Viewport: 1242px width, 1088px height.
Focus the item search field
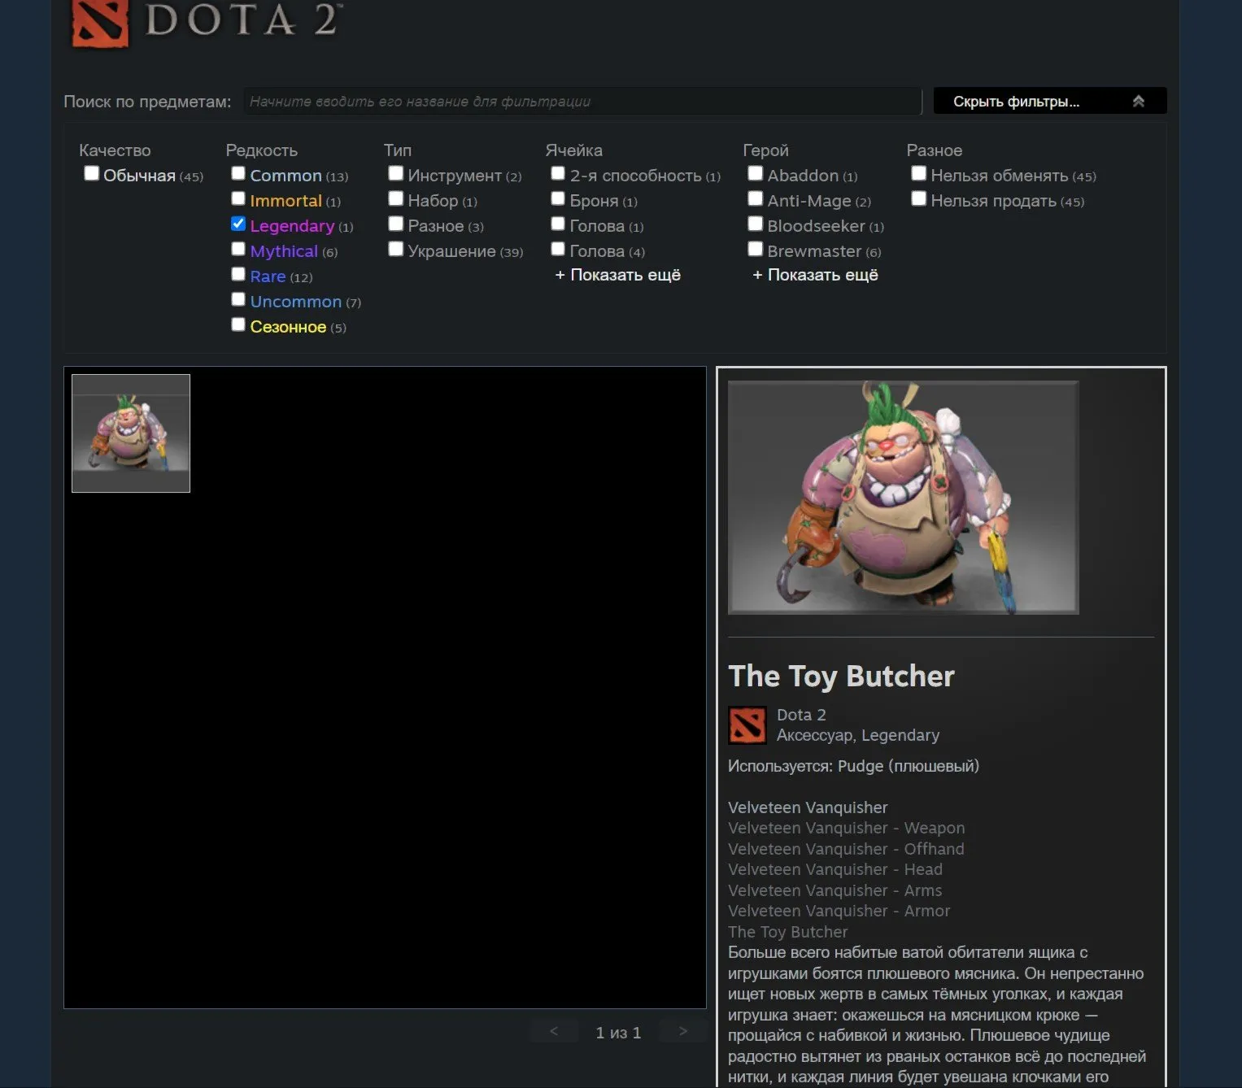click(x=582, y=102)
